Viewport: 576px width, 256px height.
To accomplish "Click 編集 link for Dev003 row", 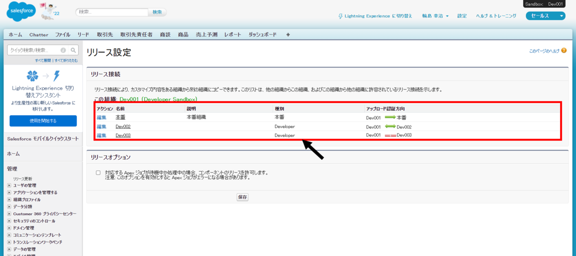I will (x=101, y=136).
